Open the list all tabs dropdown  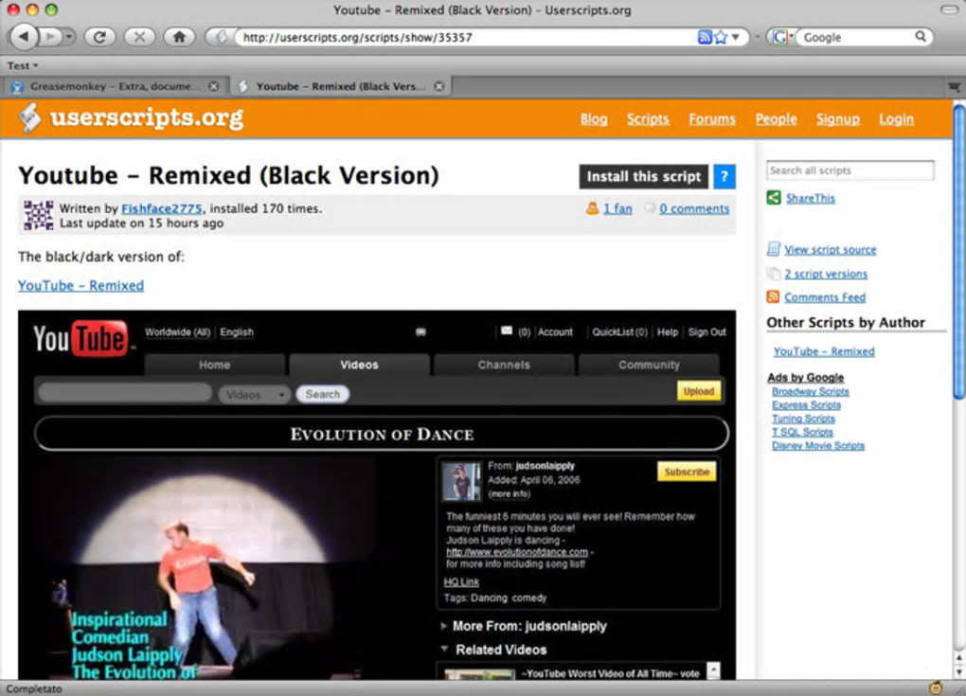(x=954, y=87)
